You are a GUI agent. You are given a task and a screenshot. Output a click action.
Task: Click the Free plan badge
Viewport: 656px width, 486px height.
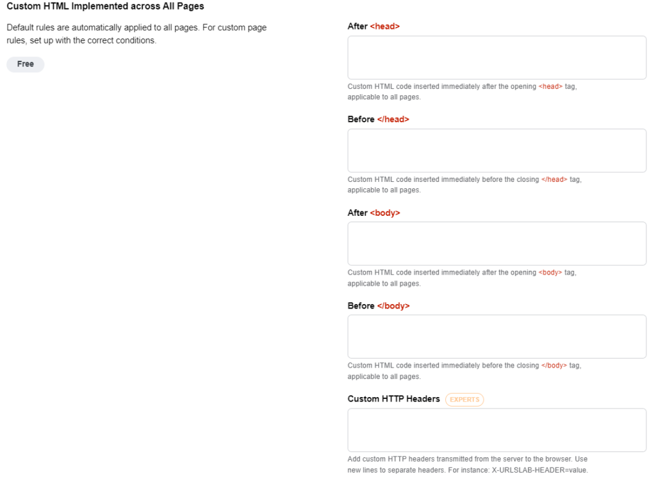[25, 64]
